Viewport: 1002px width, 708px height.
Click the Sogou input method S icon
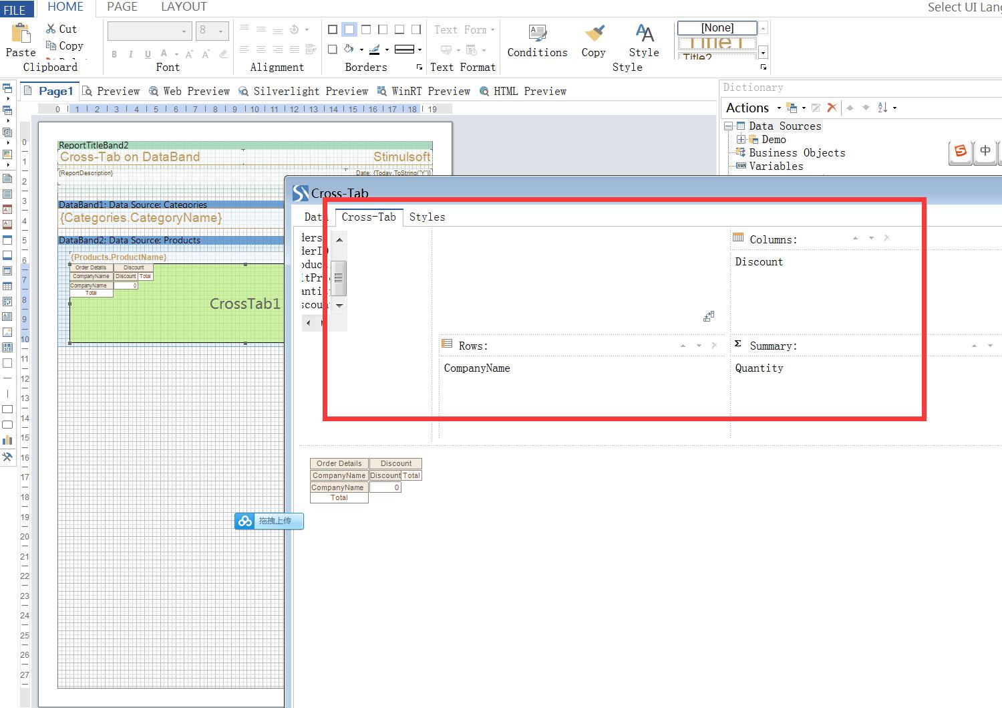(x=961, y=151)
